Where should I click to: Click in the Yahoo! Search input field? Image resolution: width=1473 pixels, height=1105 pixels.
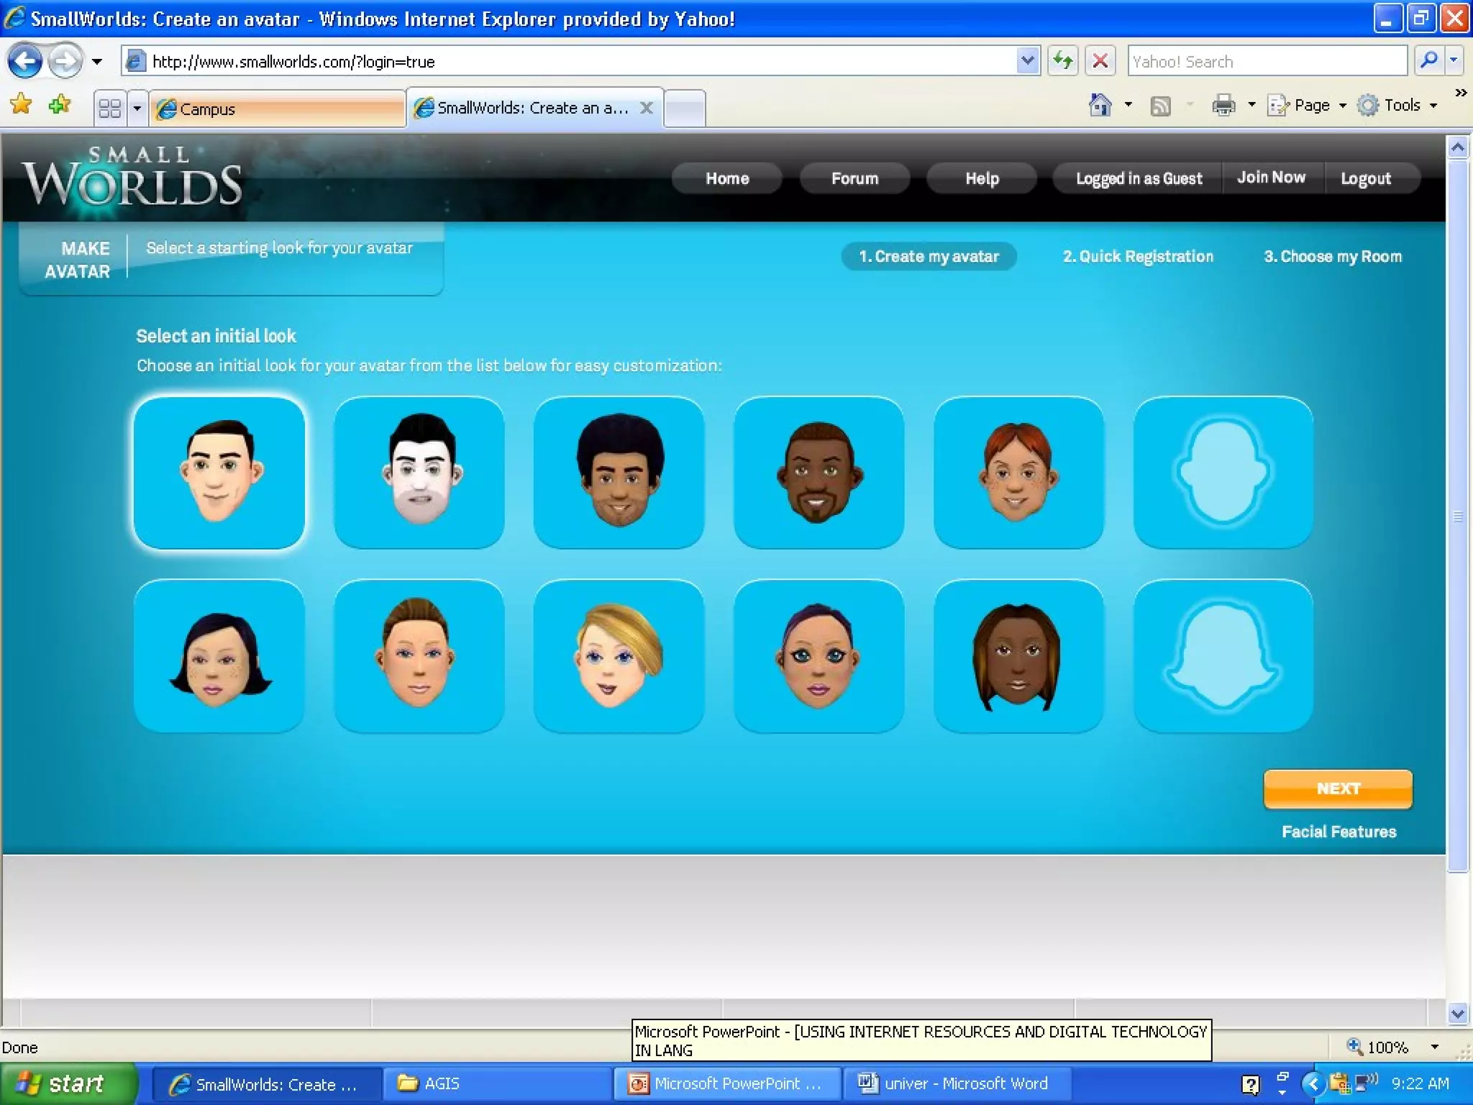1266,61
